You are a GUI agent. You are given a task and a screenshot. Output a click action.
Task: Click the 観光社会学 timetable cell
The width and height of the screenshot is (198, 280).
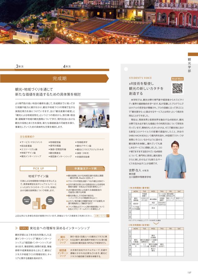[162, 245]
